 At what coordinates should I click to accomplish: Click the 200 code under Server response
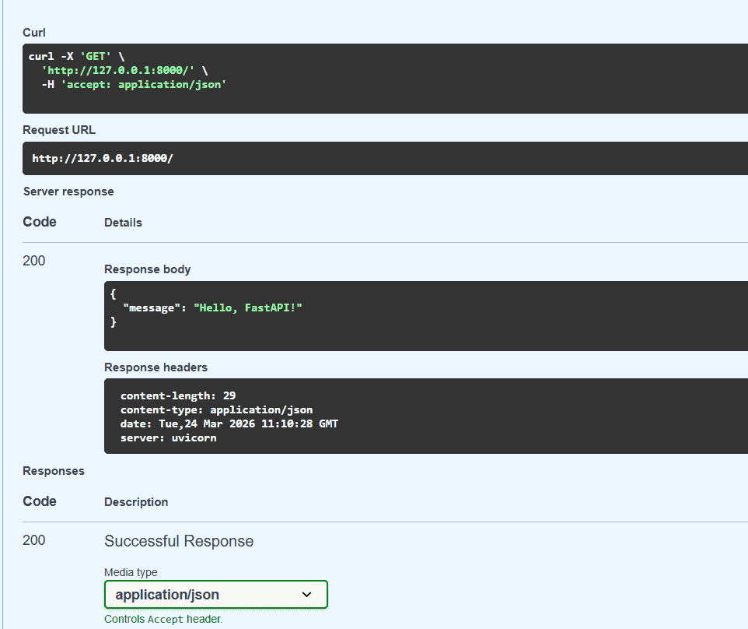(33, 261)
